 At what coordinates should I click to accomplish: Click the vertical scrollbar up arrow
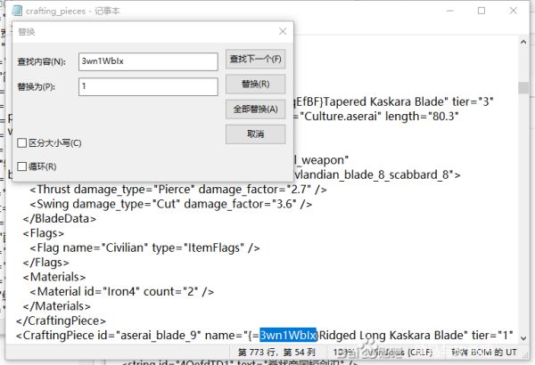(x=525, y=40)
